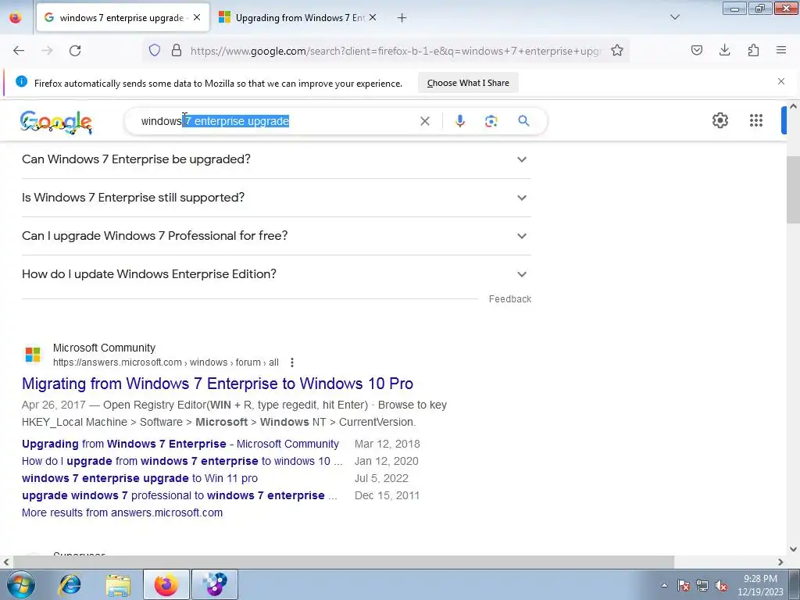Show hidden system tray icons
The height and width of the screenshot is (600, 800).
click(x=664, y=585)
